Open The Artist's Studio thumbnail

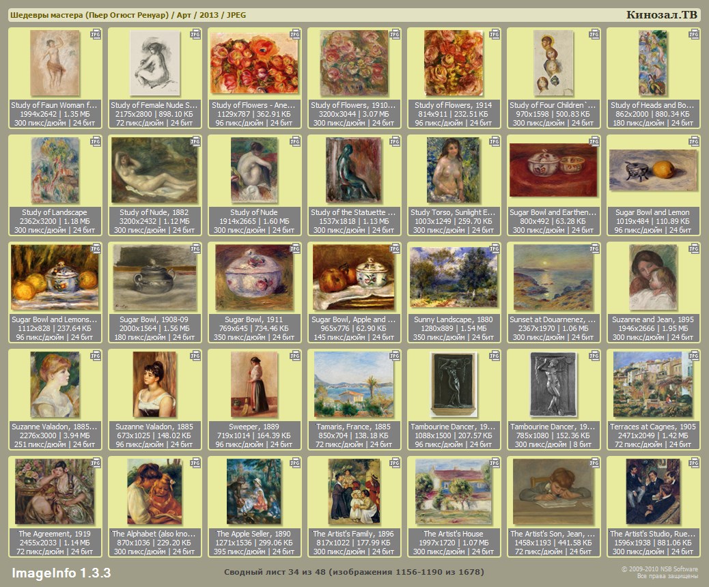pos(653,491)
